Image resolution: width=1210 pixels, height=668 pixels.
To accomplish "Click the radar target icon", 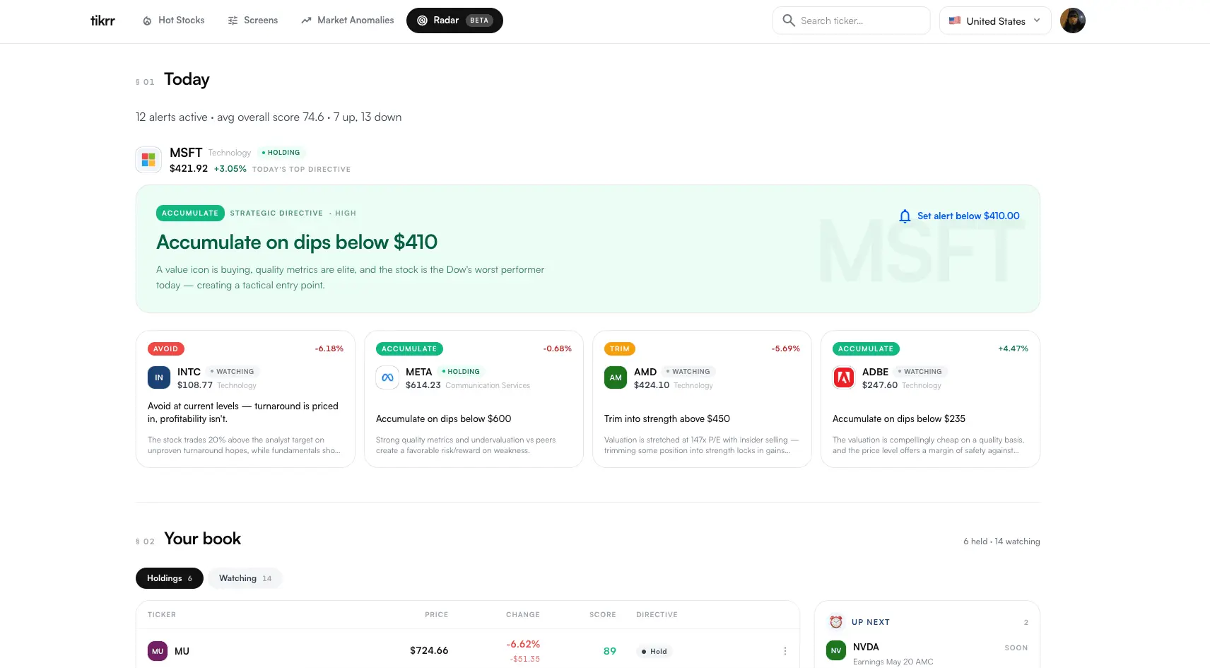I will click(422, 20).
